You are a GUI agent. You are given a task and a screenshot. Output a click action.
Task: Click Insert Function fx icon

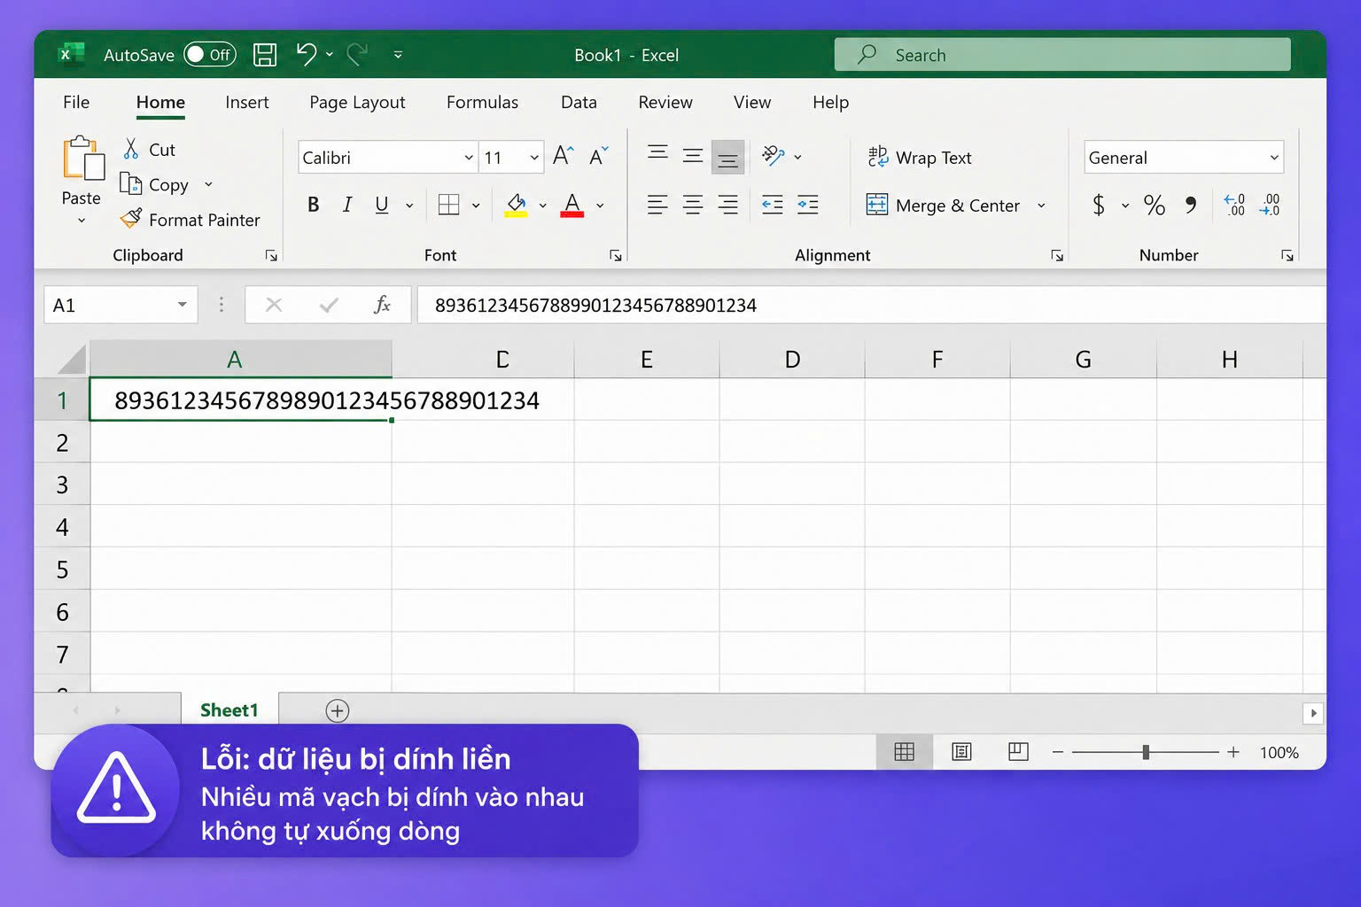click(x=382, y=305)
